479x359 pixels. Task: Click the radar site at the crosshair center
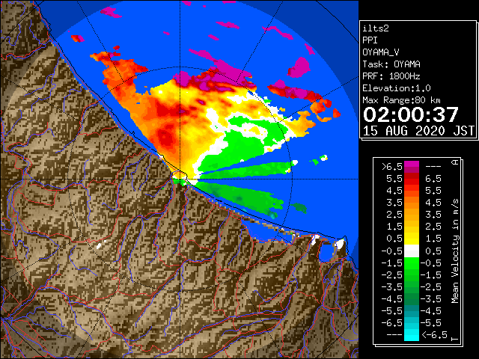click(x=180, y=179)
